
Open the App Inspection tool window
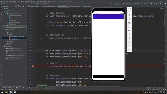[50, 88]
